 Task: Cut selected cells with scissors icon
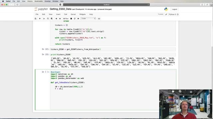[44, 19]
